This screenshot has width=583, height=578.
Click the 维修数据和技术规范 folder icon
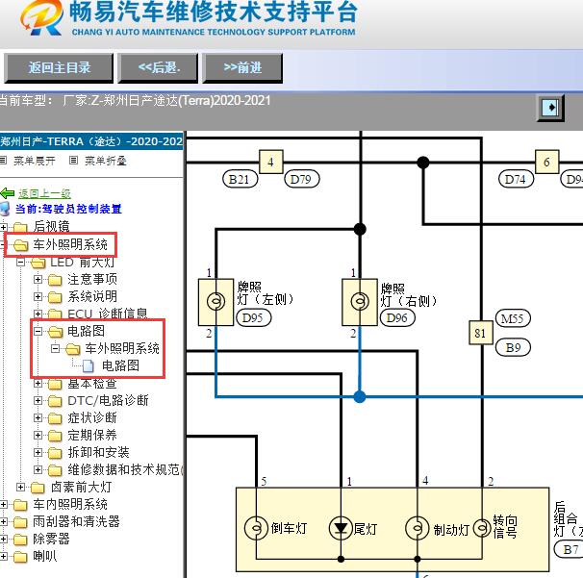(x=55, y=470)
